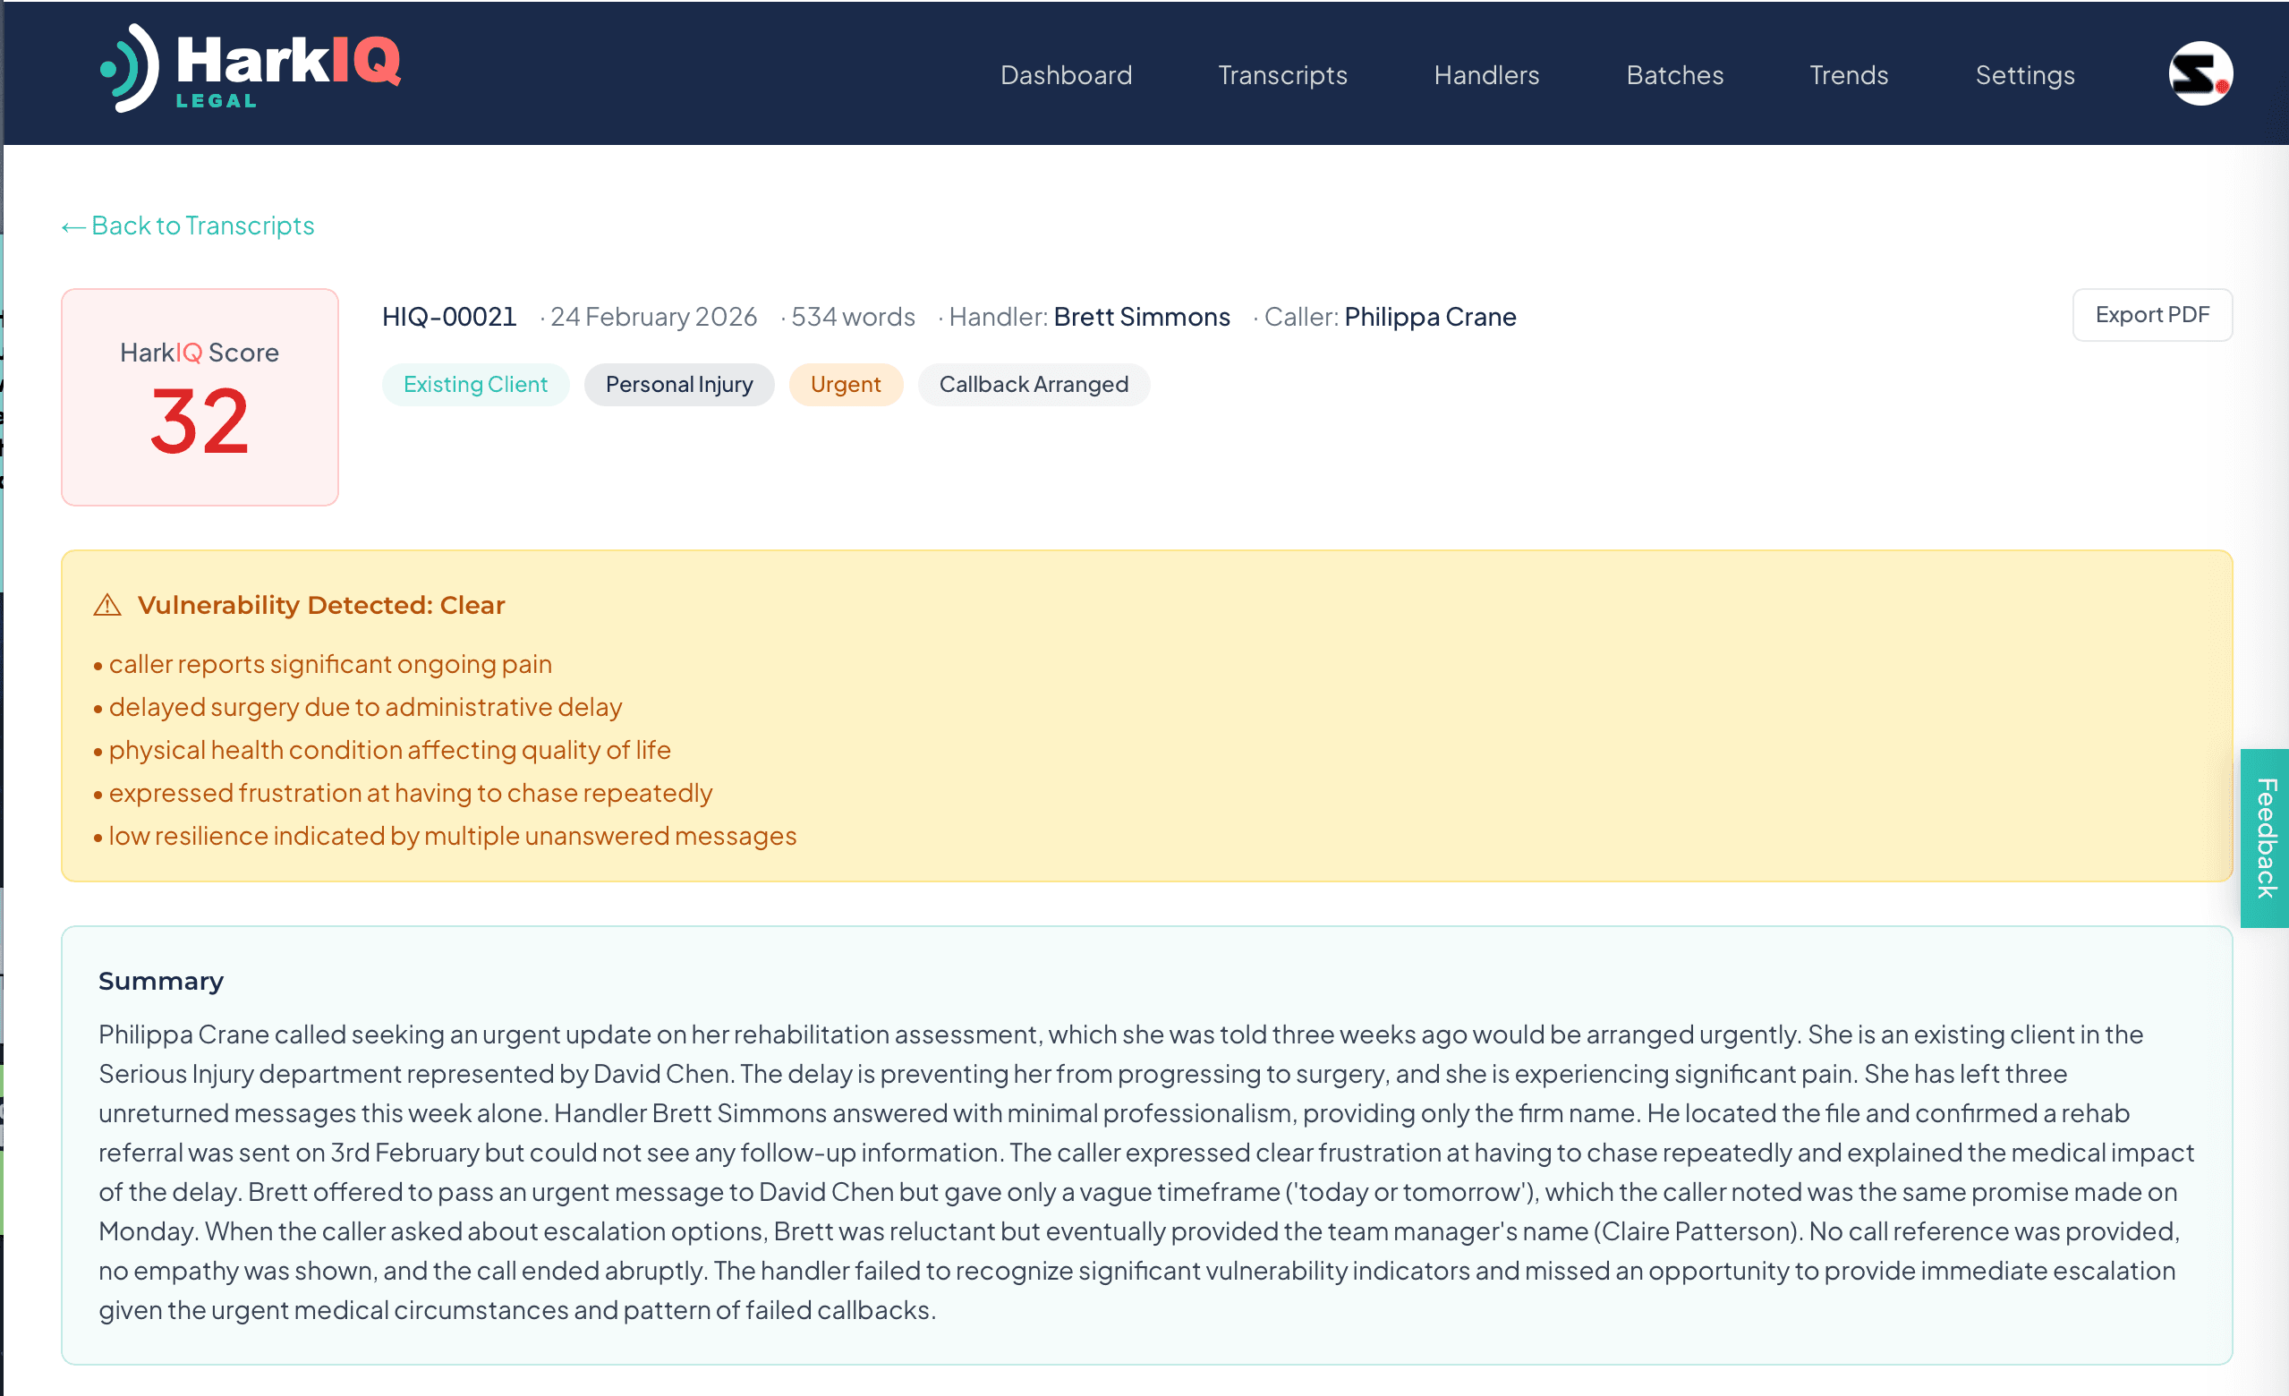Click handler name Brett Simmons
This screenshot has height=1396, width=2289.
1141,316
